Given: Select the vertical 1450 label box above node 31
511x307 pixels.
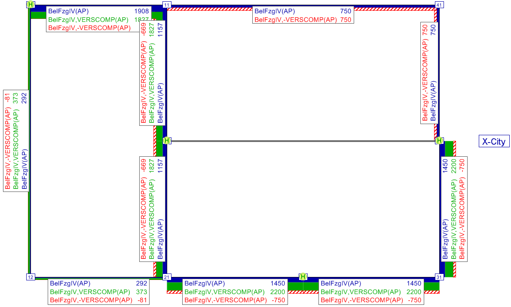Looking at the screenshot, I should (x=454, y=209).
